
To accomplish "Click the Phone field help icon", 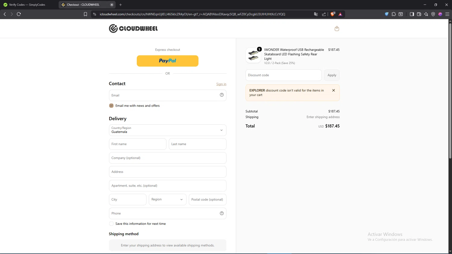I will 222,213.
